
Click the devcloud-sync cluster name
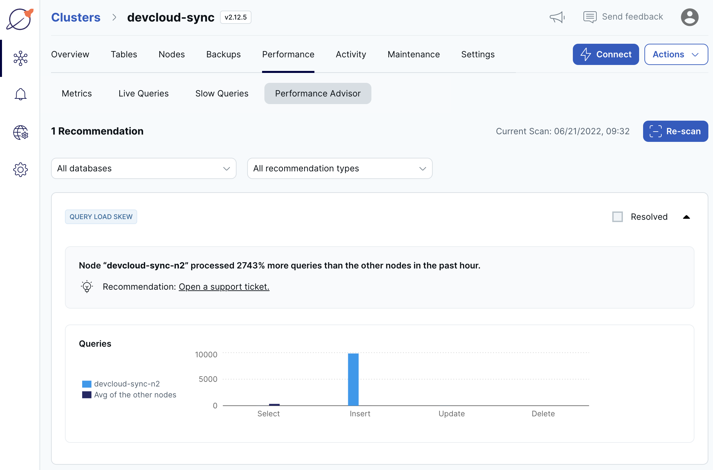[171, 17]
